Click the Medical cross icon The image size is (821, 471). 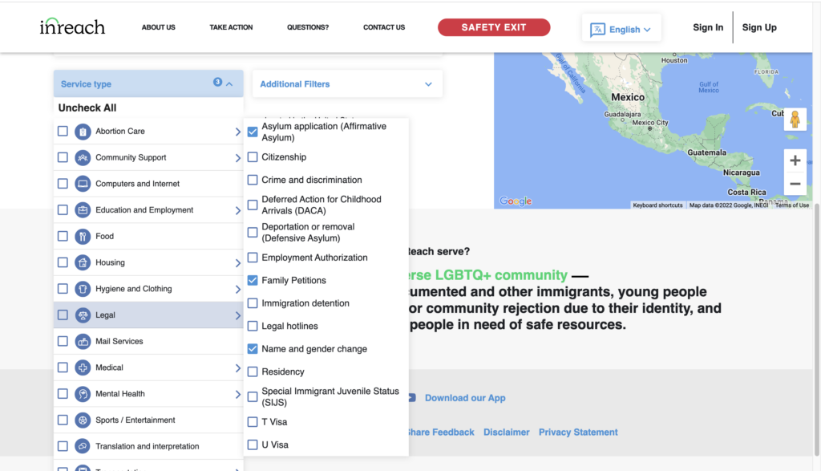(83, 367)
